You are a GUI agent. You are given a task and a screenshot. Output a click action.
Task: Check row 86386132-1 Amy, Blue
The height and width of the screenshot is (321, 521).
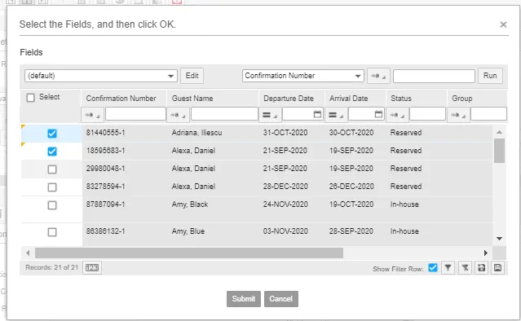point(52,232)
